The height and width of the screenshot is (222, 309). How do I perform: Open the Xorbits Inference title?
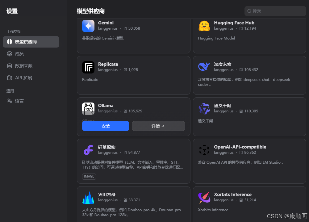click(x=233, y=195)
